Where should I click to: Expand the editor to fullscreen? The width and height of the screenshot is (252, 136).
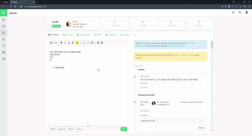102,43
